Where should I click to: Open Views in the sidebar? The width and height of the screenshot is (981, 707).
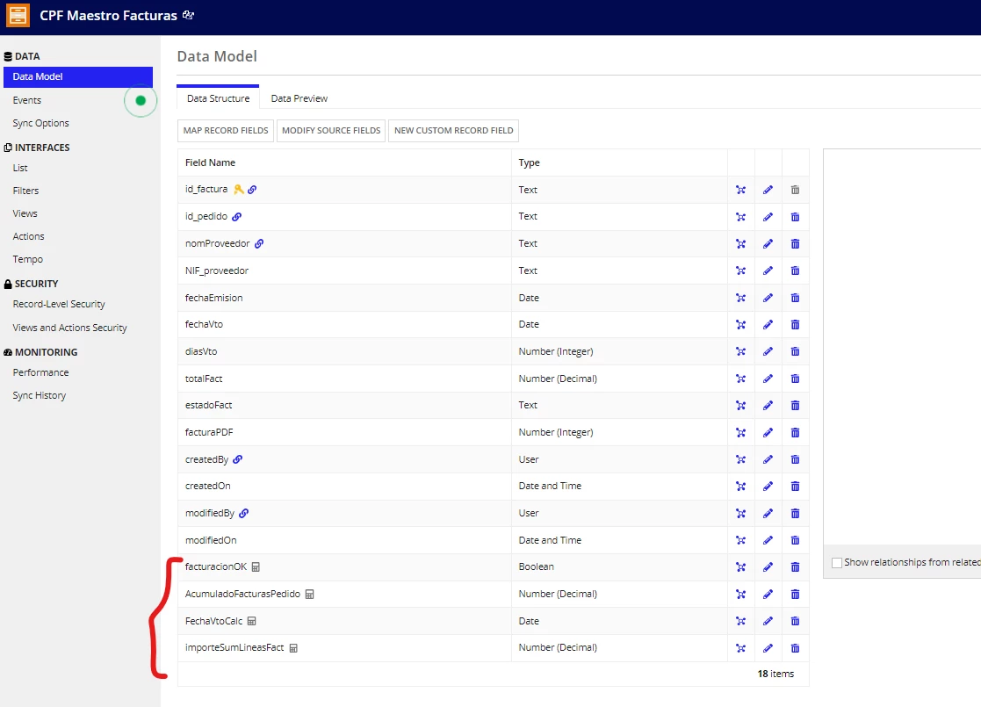coord(25,213)
